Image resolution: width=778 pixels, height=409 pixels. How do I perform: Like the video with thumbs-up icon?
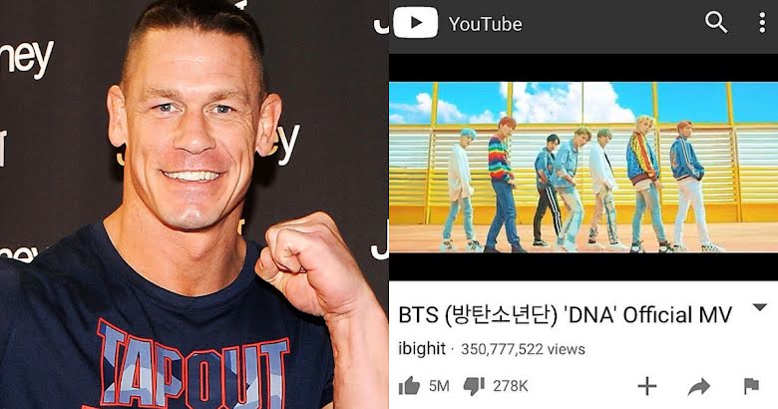(x=409, y=386)
